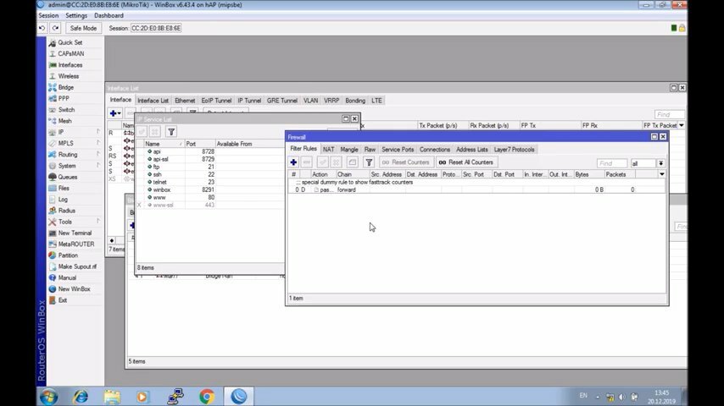
Task: Click Make Supout.rif in the sidebar
Action: pyautogui.click(x=77, y=266)
